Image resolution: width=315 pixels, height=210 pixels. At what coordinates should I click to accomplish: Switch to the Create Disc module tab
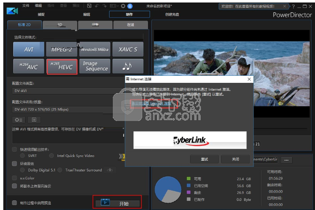pyautogui.click(x=172, y=14)
